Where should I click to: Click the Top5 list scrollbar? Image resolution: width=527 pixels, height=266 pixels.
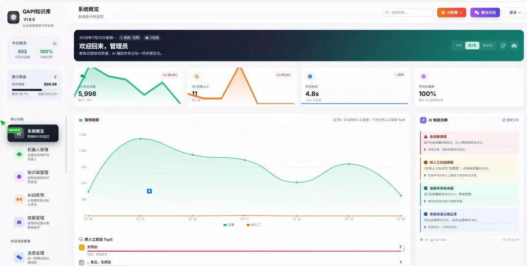point(404,249)
